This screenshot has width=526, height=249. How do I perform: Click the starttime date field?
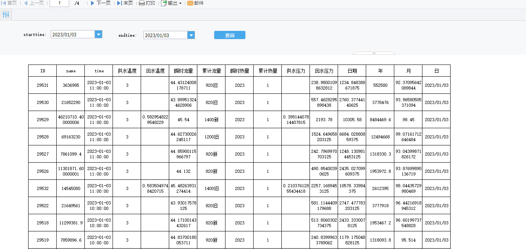click(73, 35)
